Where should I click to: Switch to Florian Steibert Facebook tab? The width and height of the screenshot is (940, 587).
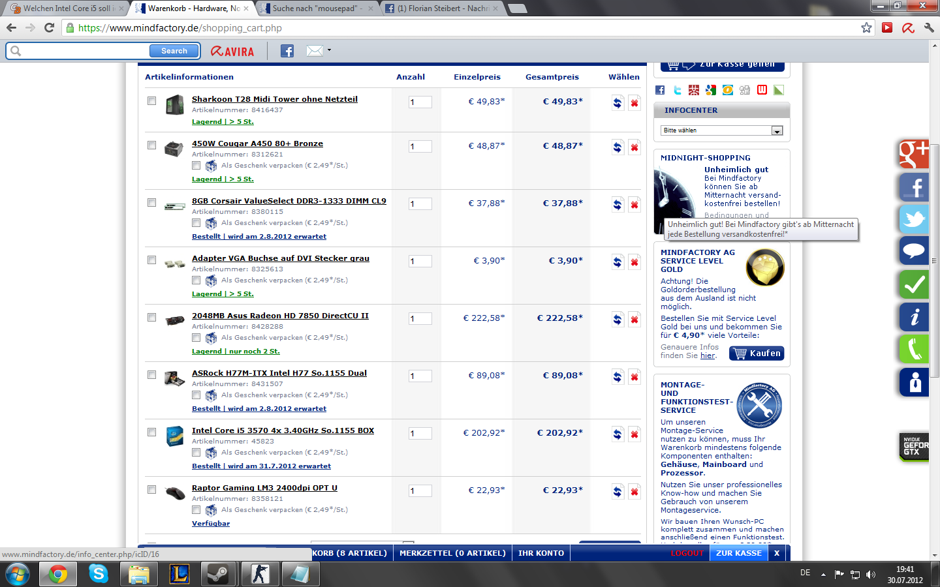[442, 8]
